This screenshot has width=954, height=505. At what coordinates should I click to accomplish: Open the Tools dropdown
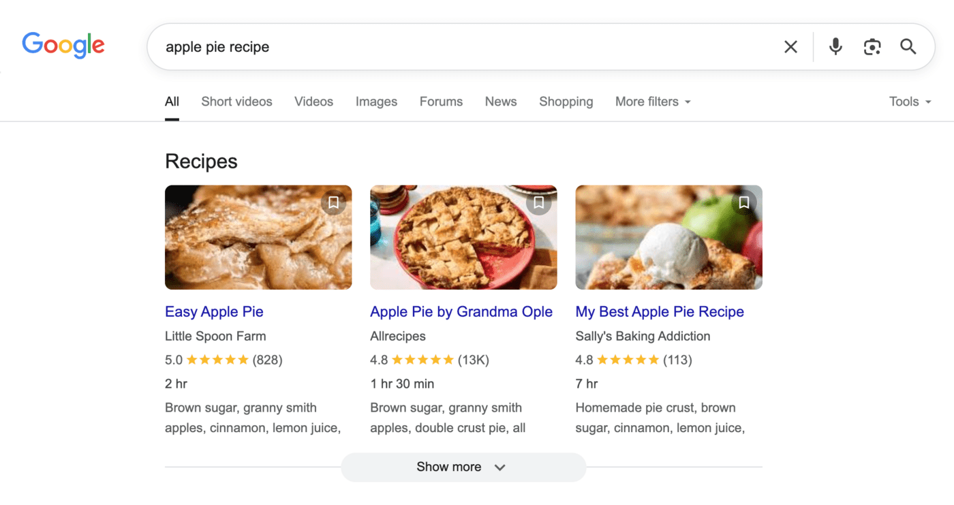click(x=909, y=101)
